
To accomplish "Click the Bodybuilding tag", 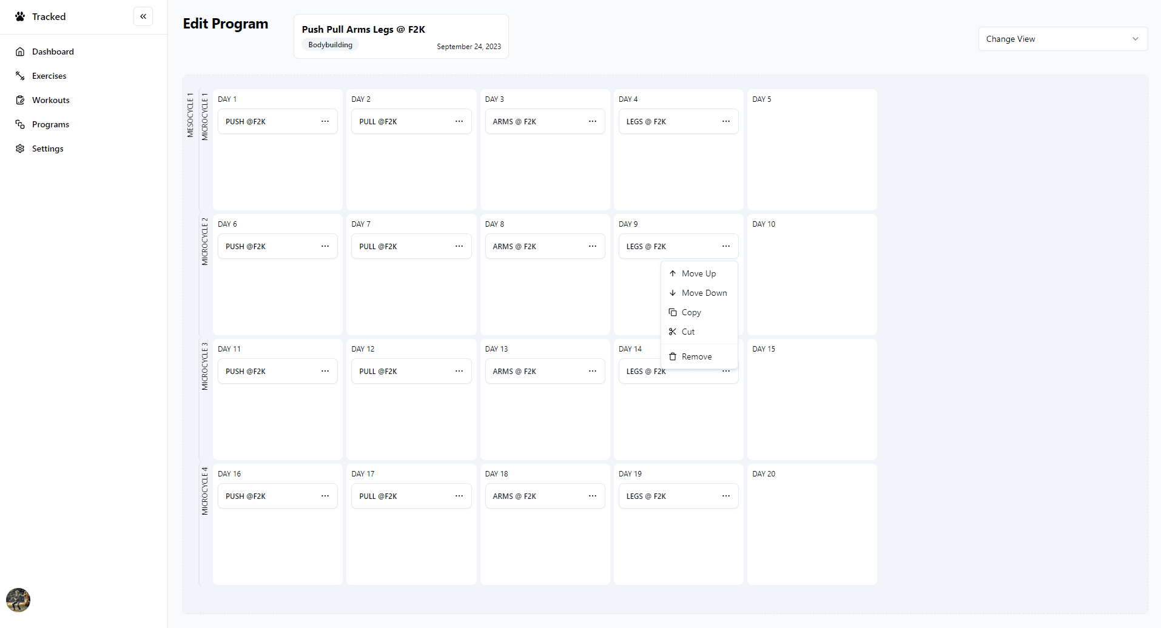I will tap(330, 45).
